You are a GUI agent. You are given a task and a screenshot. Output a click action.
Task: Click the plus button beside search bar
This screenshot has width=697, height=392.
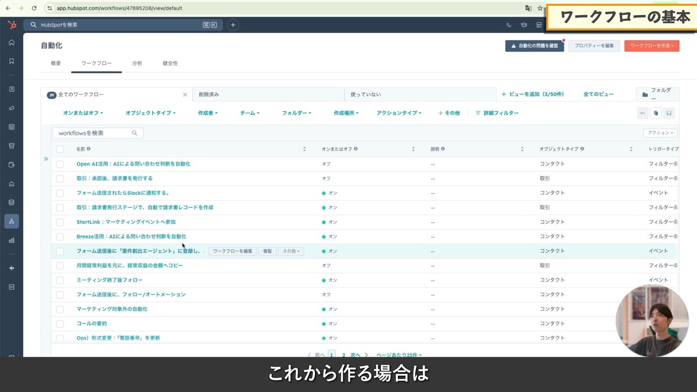click(x=233, y=25)
